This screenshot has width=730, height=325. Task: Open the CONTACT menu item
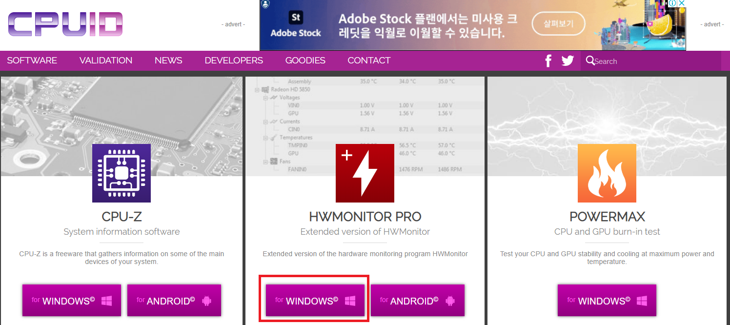pos(369,61)
